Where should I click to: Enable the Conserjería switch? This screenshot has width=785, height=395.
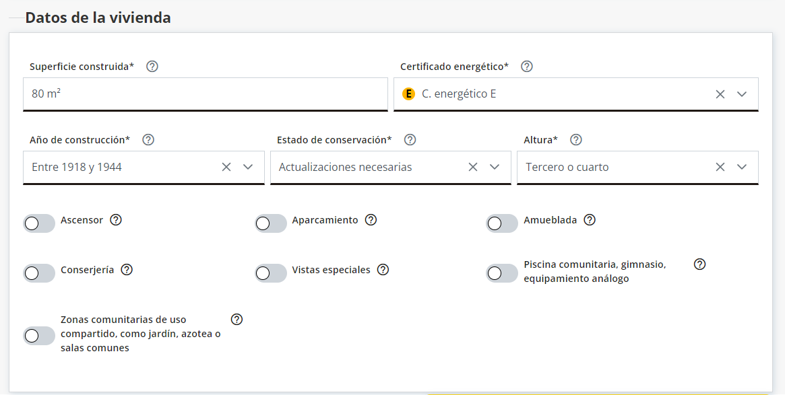click(x=39, y=273)
